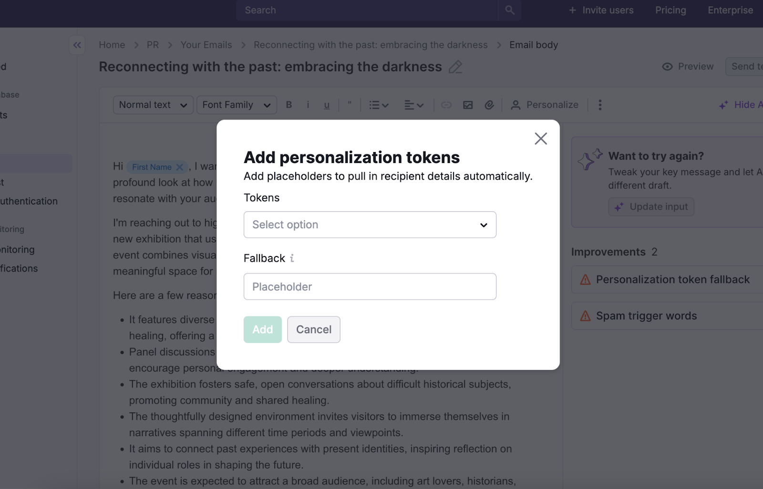This screenshot has width=763, height=489.
Task: Close the personalization tokens dialog
Action: pyautogui.click(x=540, y=139)
